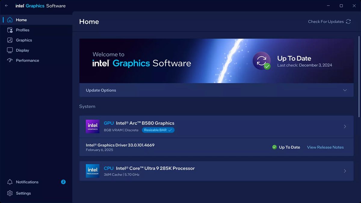The width and height of the screenshot is (361, 203).
Task: Click View Release Notes
Action: point(325,147)
